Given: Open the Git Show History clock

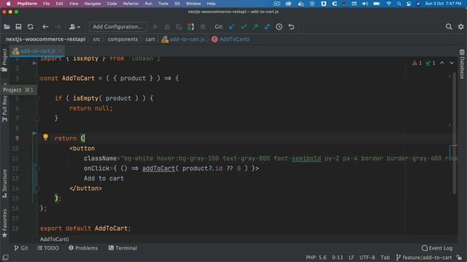Looking at the screenshot, I should 279,27.
